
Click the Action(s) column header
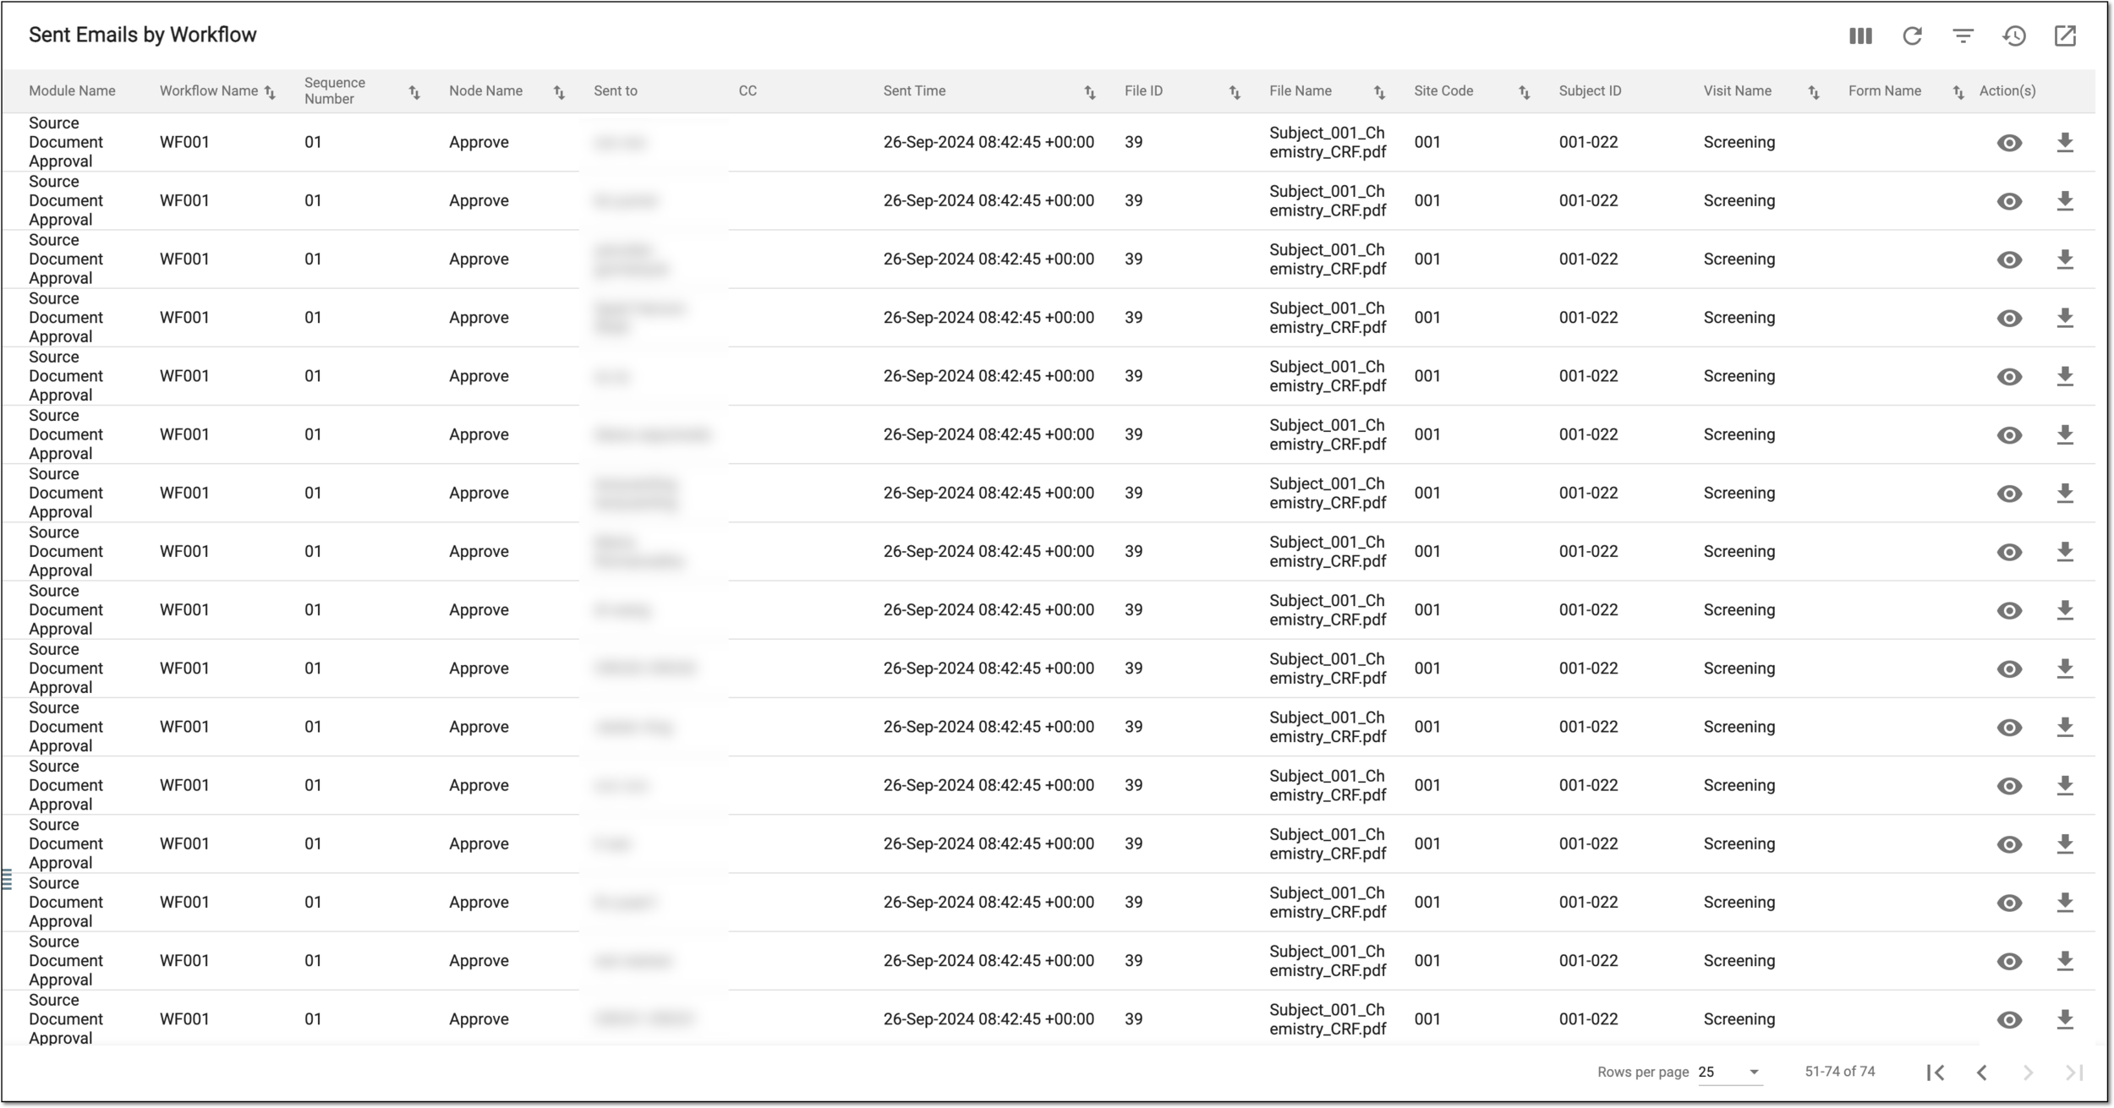(2007, 91)
